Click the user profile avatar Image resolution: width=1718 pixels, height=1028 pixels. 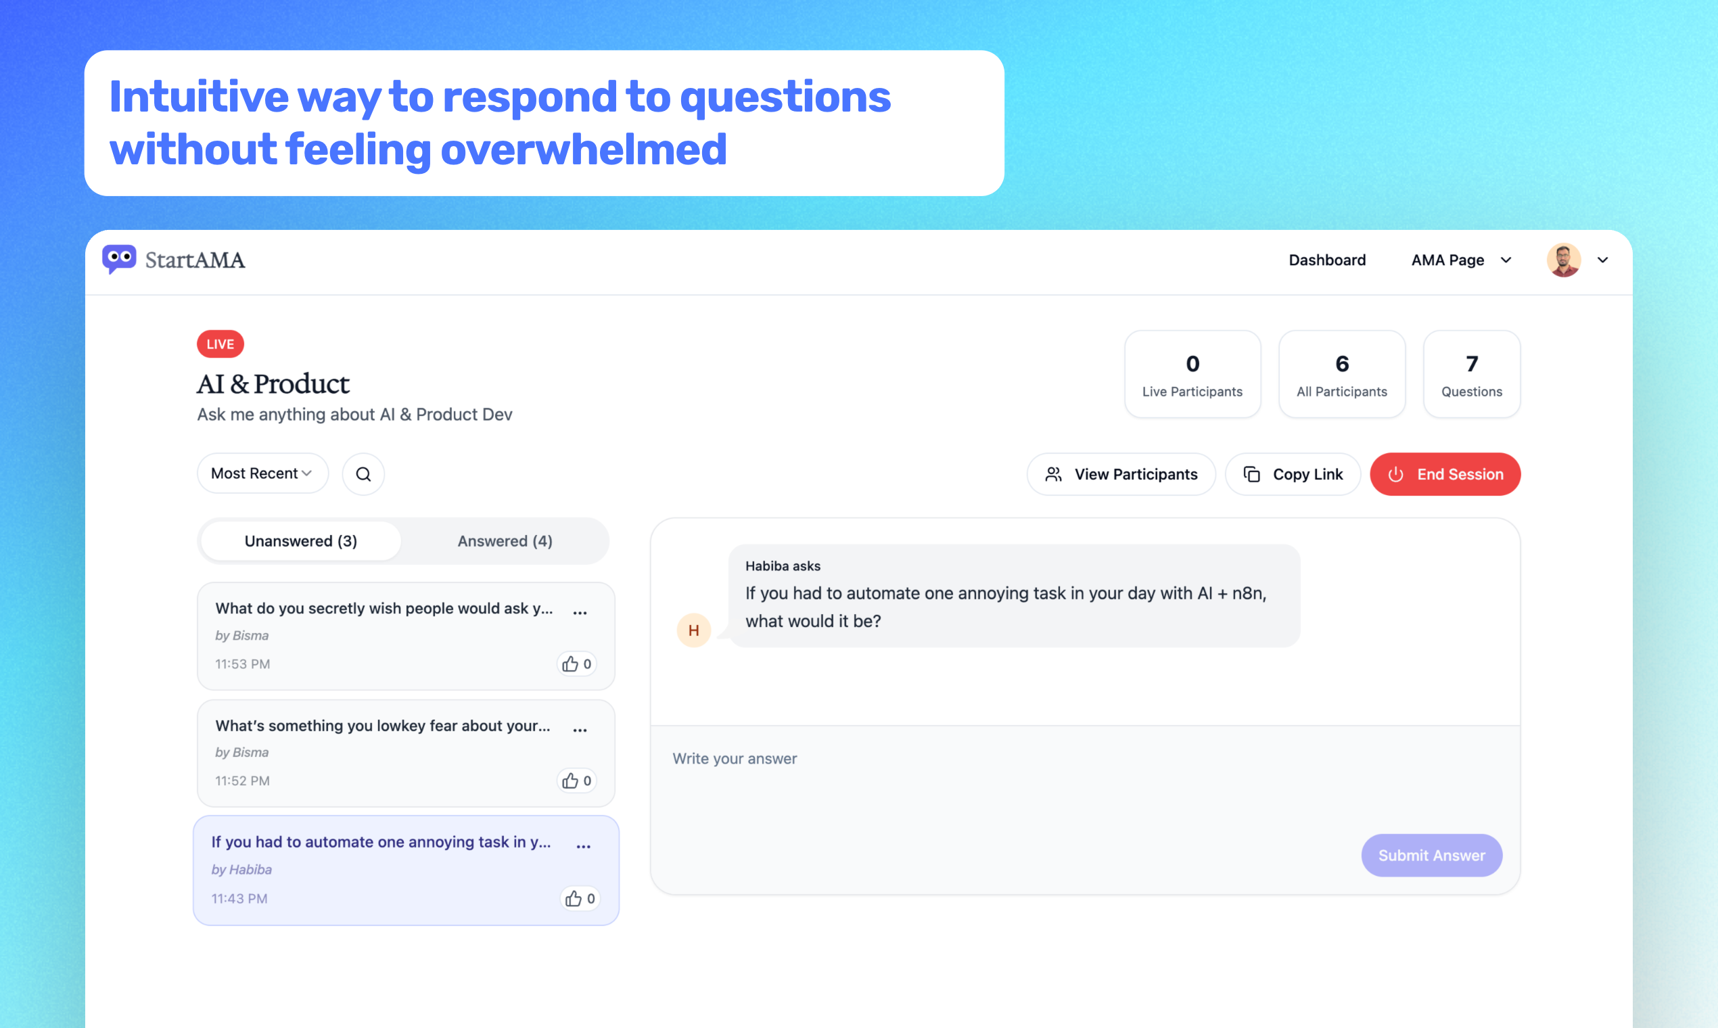tap(1564, 260)
